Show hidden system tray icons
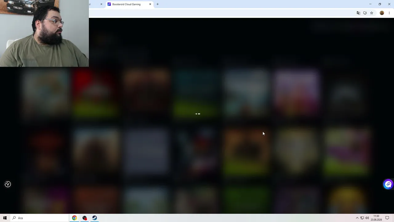 point(357,218)
